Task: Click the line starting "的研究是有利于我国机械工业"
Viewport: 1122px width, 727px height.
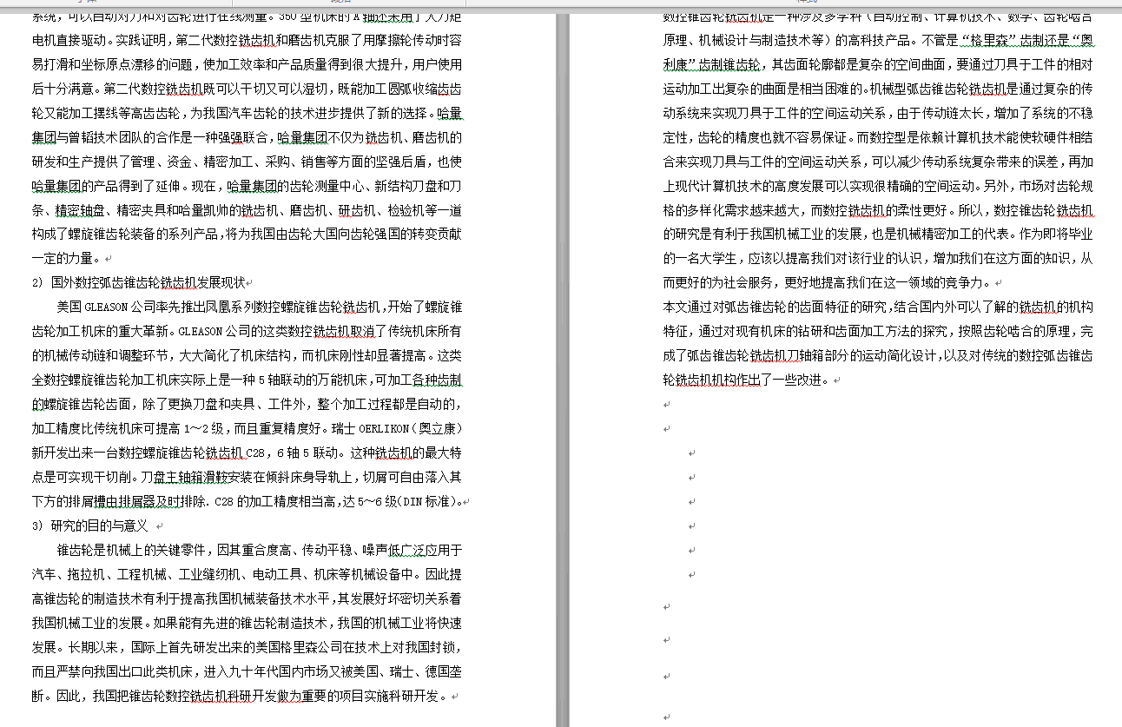Action: (878, 234)
